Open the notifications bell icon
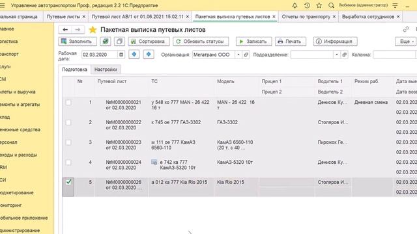The height and width of the screenshot is (234, 417). 295,5
